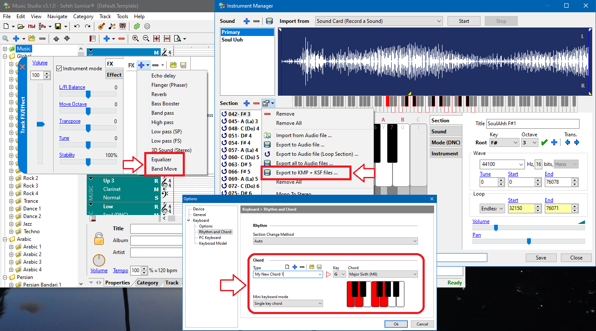This screenshot has height=331, width=596.
Task: Click the red minus next to Section
Action: pyautogui.click(x=256, y=103)
